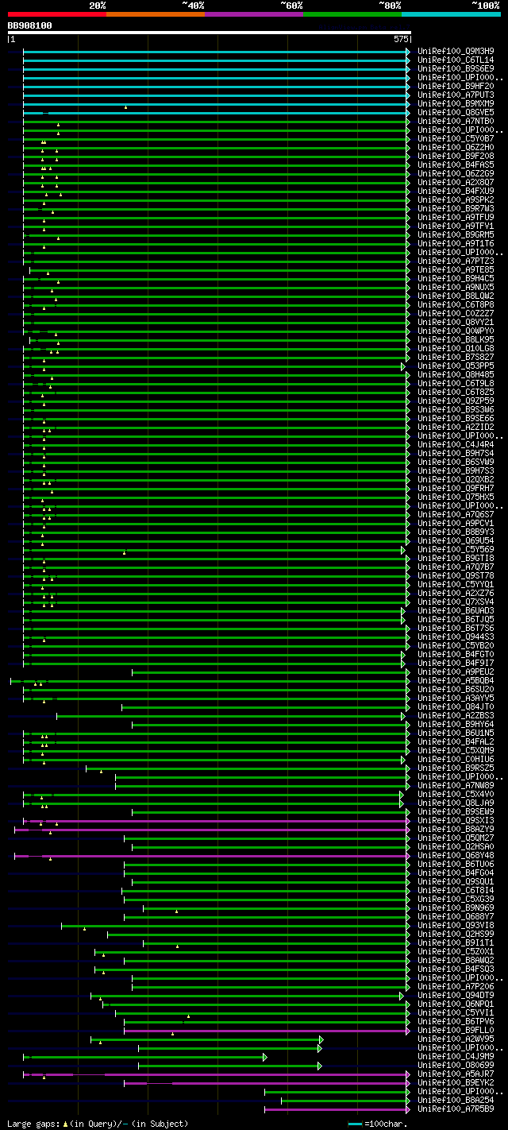Select the UniRef100_B9FLL0 label

[456, 1031]
